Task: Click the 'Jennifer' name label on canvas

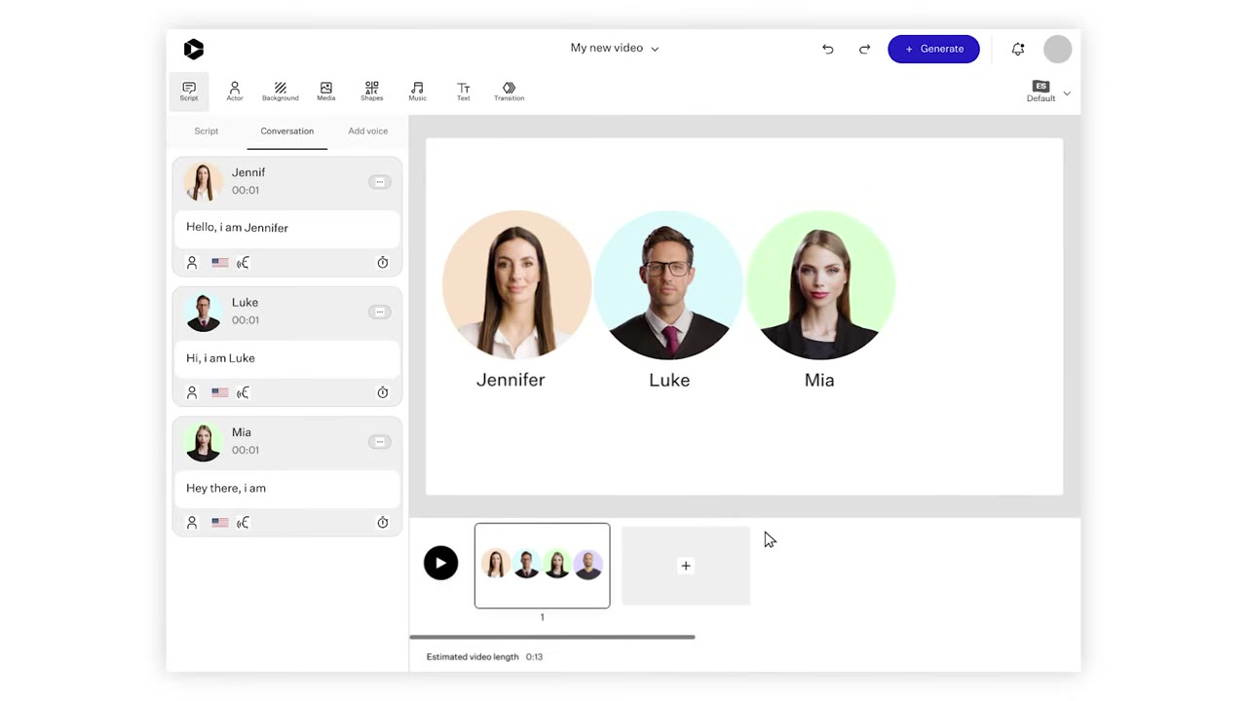Action: point(510,380)
